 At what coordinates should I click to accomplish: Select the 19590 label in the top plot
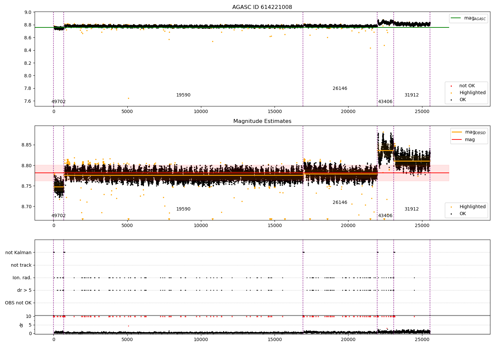coord(183,95)
